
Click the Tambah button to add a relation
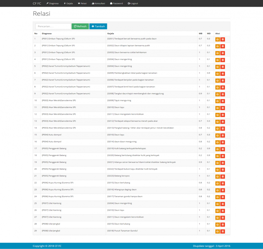(98, 26)
